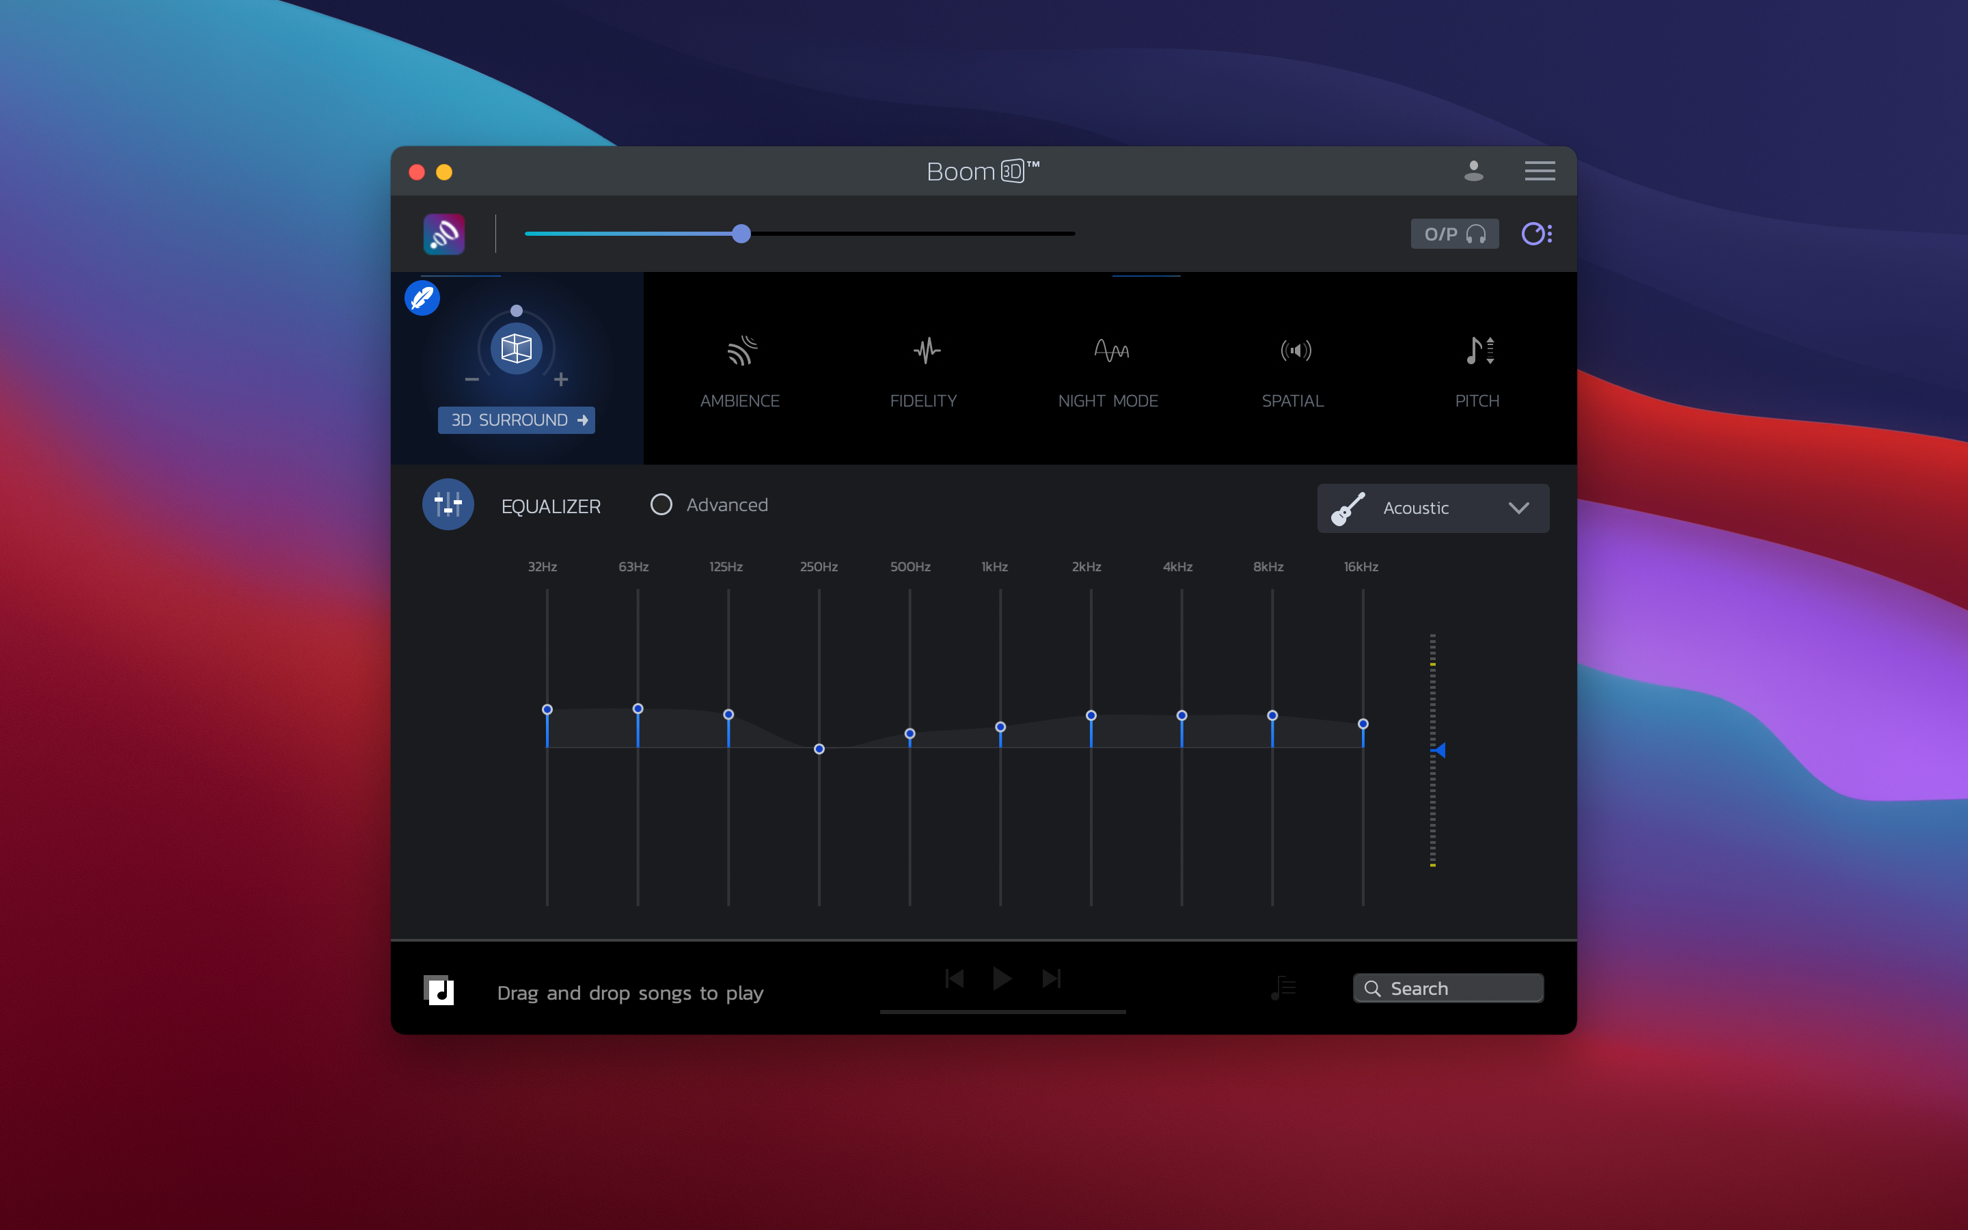Decrease 3D surround intensity with minus
The image size is (1968, 1230).
click(471, 379)
